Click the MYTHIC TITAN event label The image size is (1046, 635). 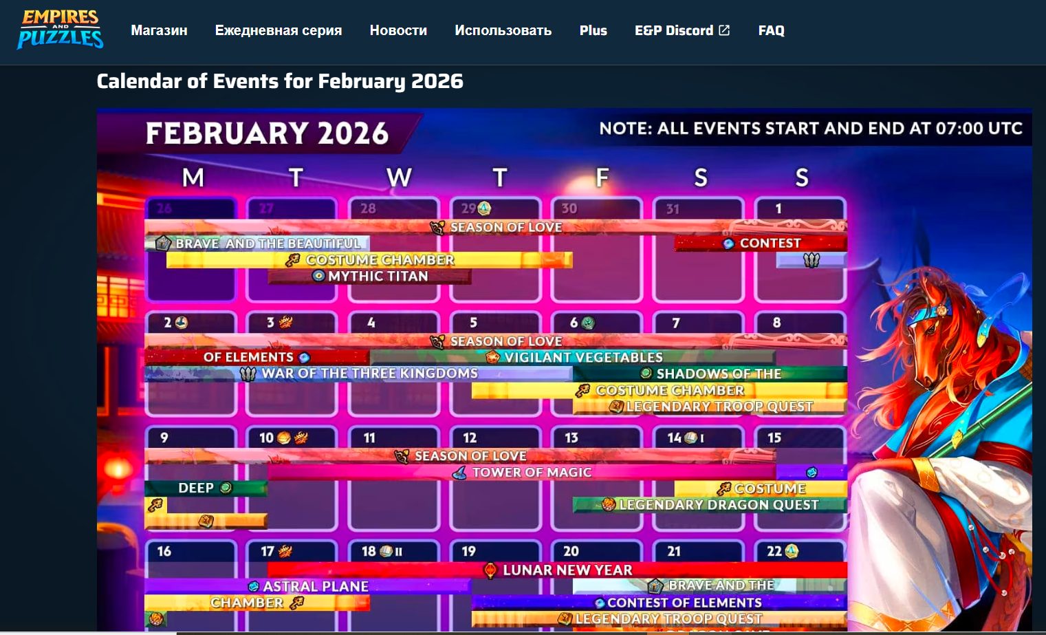pos(378,276)
